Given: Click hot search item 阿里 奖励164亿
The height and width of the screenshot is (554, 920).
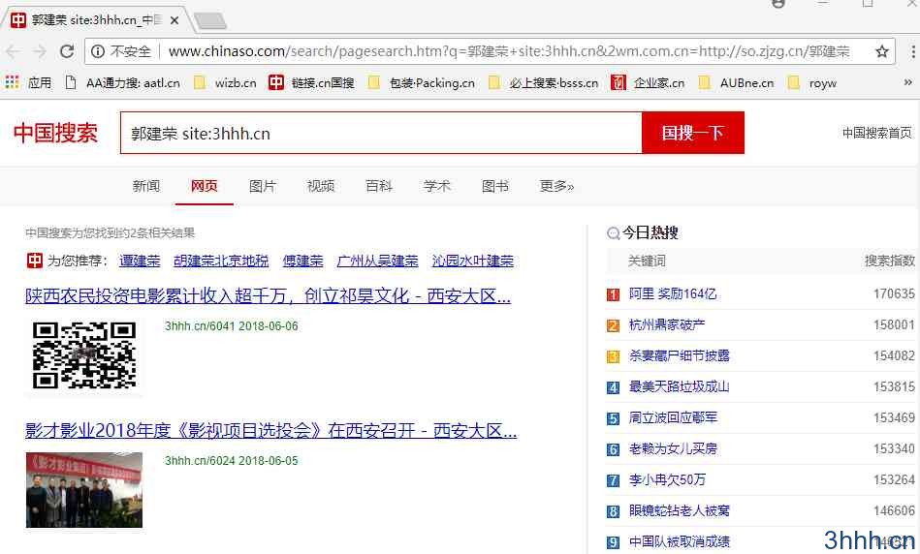Looking at the screenshot, I should [672, 293].
